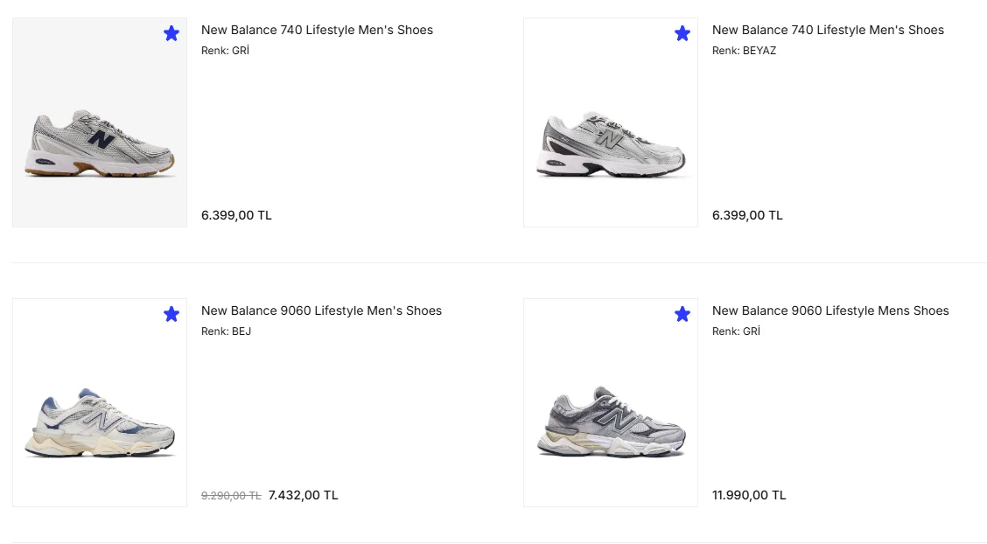Viewport: 987px width, 544px height.
Task: Click 6.399,00 TL price of white 740
Action: point(747,215)
